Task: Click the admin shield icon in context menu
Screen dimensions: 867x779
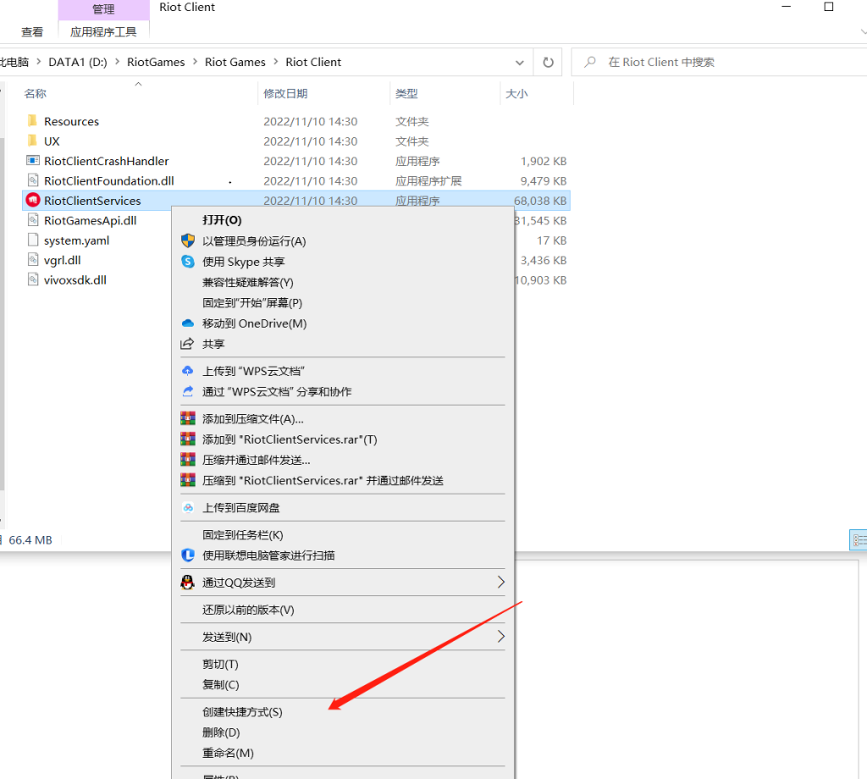Action: (x=188, y=240)
